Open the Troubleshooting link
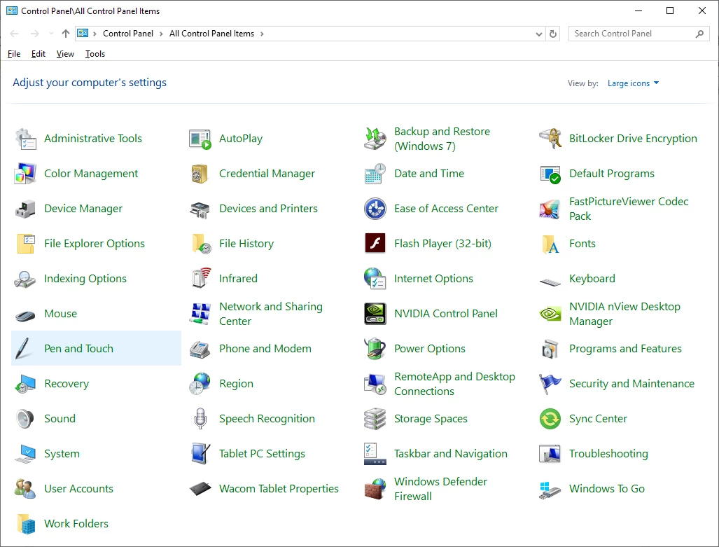The image size is (719, 547). (x=608, y=454)
